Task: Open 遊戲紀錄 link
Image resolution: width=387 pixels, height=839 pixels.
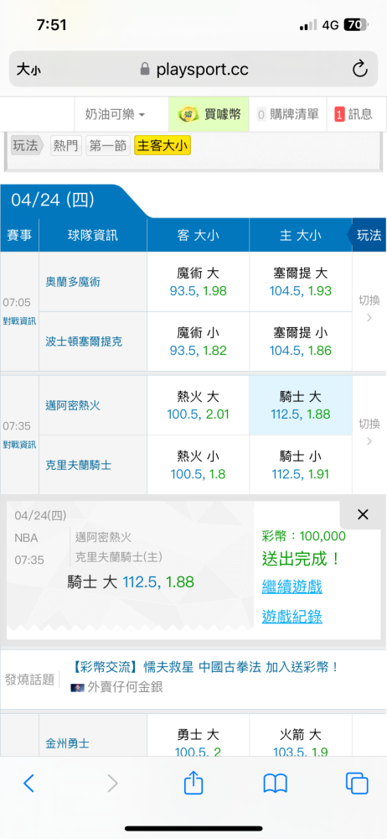Action: click(292, 617)
